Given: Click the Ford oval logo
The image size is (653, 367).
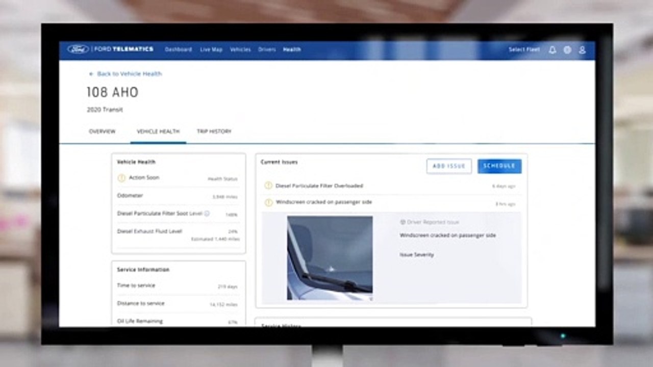Looking at the screenshot, I should pyautogui.click(x=78, y=49).
